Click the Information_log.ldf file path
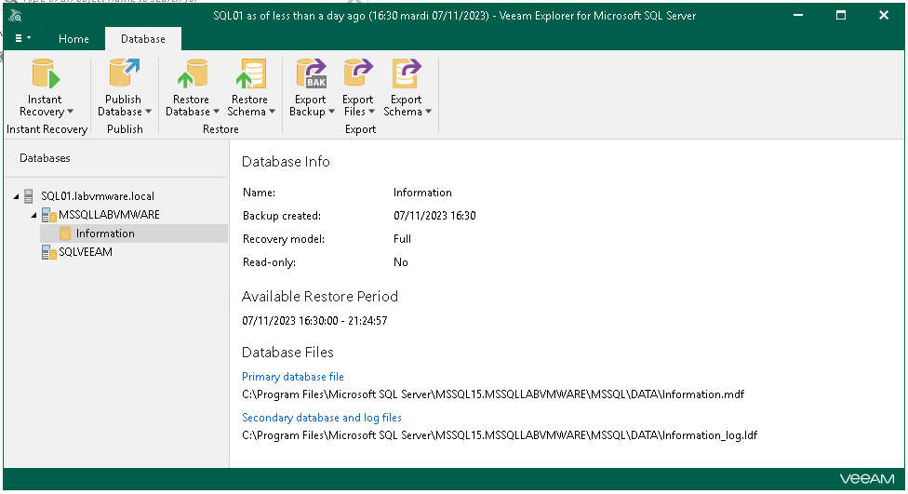 [500, 435]
